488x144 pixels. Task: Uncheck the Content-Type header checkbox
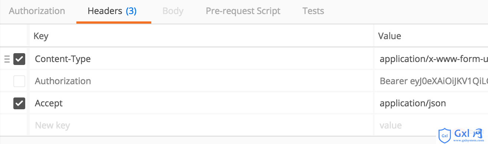click(x=19, y=59)
